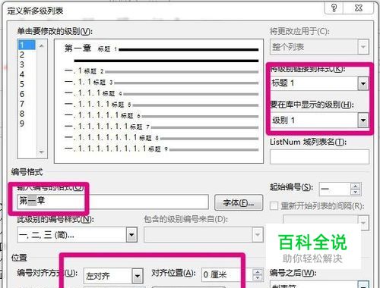Click the level list scroll up arrow
Screen dimensions: 380x288
(42, 46)
